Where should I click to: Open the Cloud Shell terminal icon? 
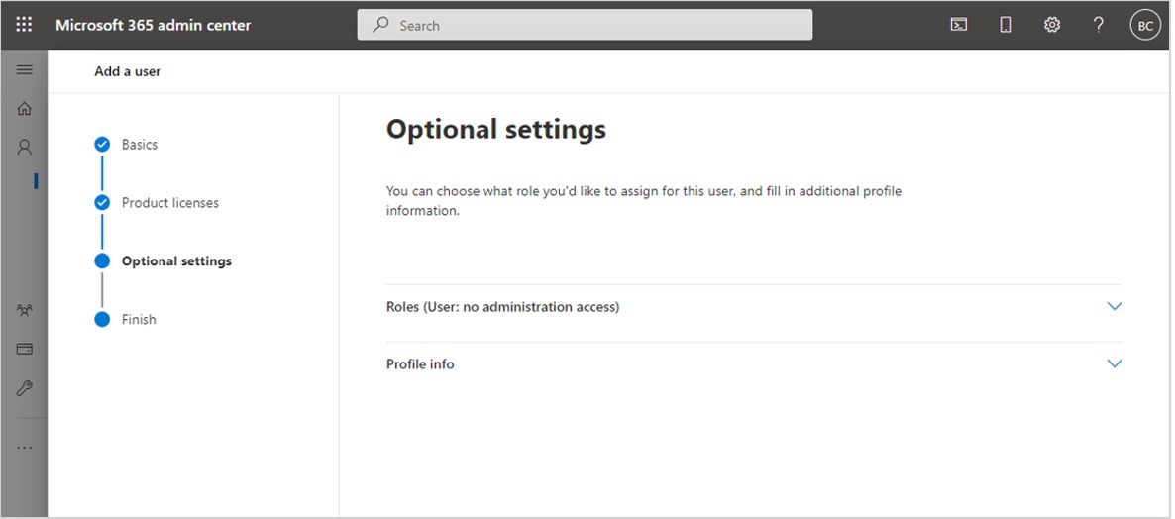(958, 25)
